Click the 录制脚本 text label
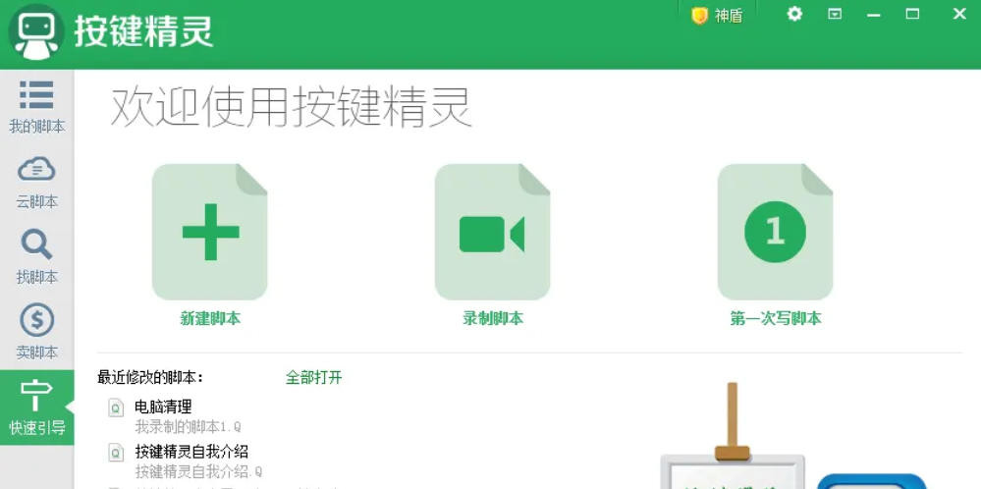Viewport: 981px width, 489px height. [492, 318]
